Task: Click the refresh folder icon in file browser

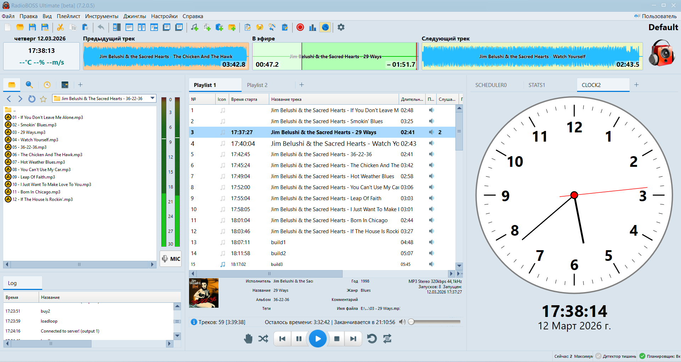Action: point(32,99)
